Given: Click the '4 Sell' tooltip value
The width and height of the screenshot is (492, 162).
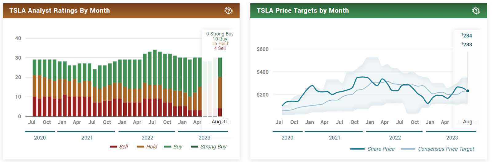Looking at the screenshot, I should [x=220, y=48].
